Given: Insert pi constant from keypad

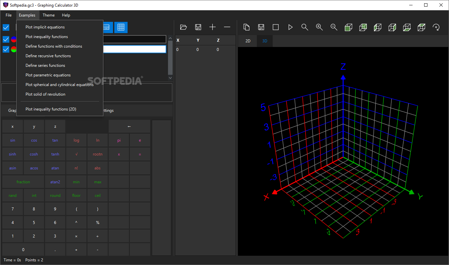Looking at the screenshot, I should (119, 140).
